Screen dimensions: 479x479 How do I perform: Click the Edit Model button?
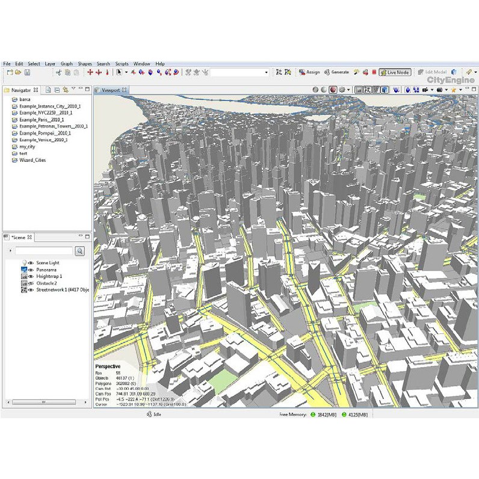[432, 72]
